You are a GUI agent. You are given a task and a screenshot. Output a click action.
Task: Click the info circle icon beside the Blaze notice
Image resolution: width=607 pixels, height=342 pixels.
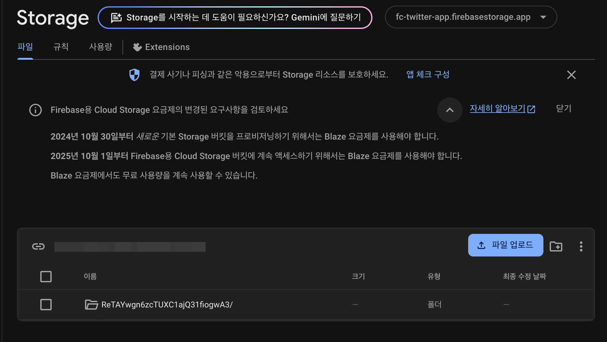click(x=36, y=110)
